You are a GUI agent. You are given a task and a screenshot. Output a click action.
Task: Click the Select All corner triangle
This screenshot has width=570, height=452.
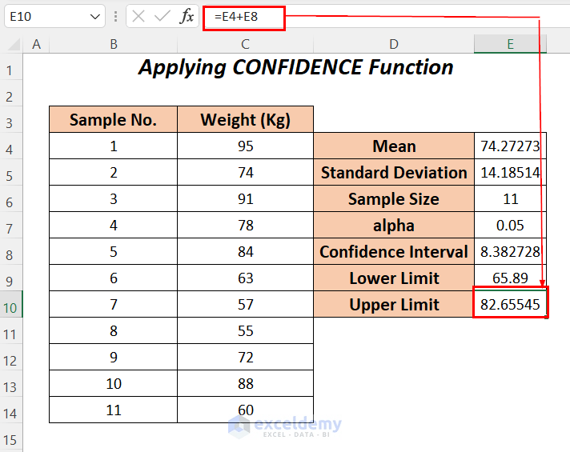[x=14, y=44]
